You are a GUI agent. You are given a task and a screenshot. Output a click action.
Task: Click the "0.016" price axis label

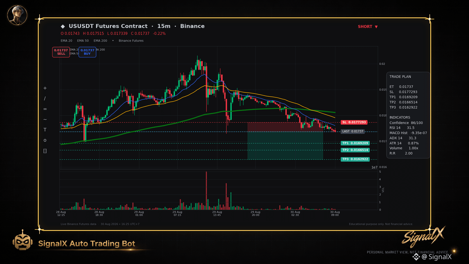click(383, 167)
